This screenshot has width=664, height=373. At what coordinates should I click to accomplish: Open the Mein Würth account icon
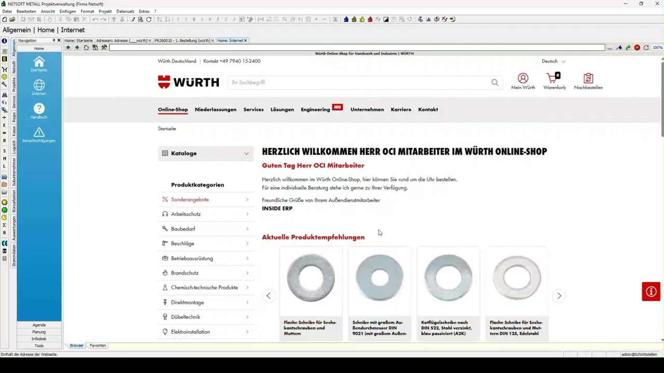click(523, 81)
